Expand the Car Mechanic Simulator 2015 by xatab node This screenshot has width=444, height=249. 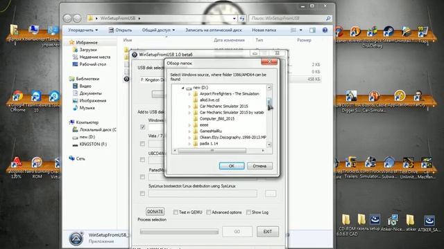tap(189, 113)
